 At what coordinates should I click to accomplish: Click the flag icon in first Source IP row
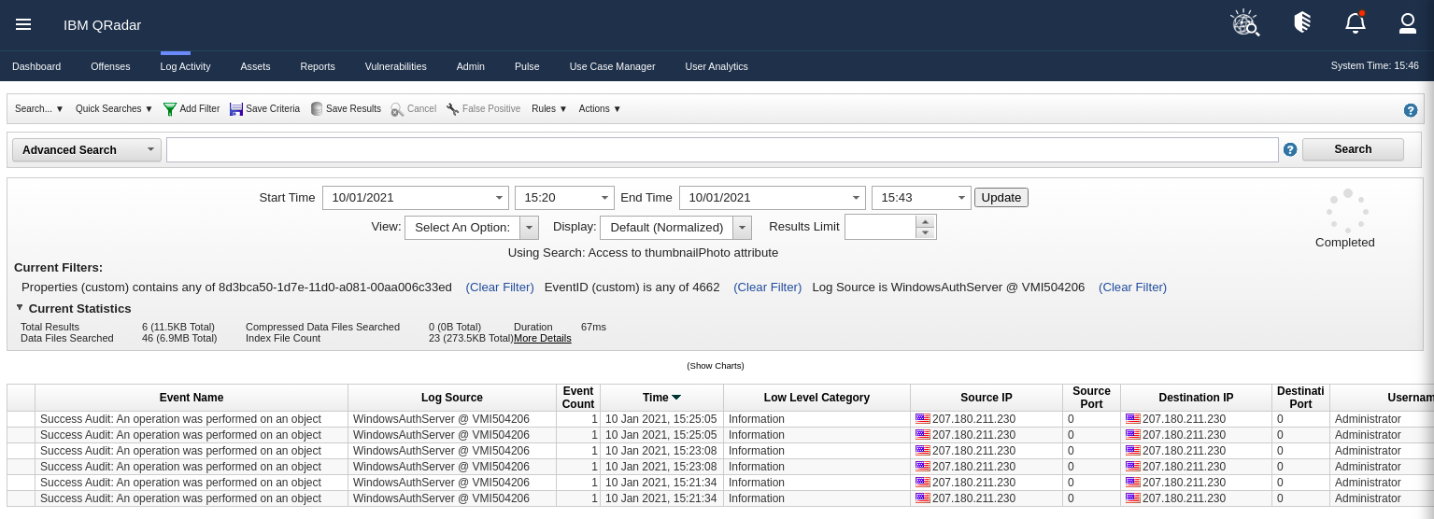[922, 419]
